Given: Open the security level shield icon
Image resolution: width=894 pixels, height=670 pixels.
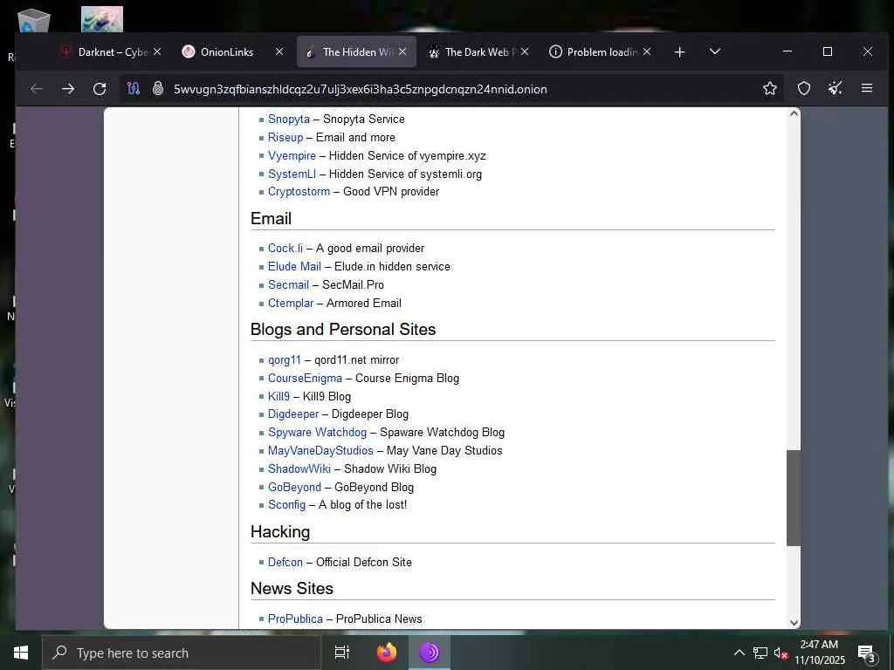Looking at the screenshot, I should pyautogui.click(x=804, y=88).
